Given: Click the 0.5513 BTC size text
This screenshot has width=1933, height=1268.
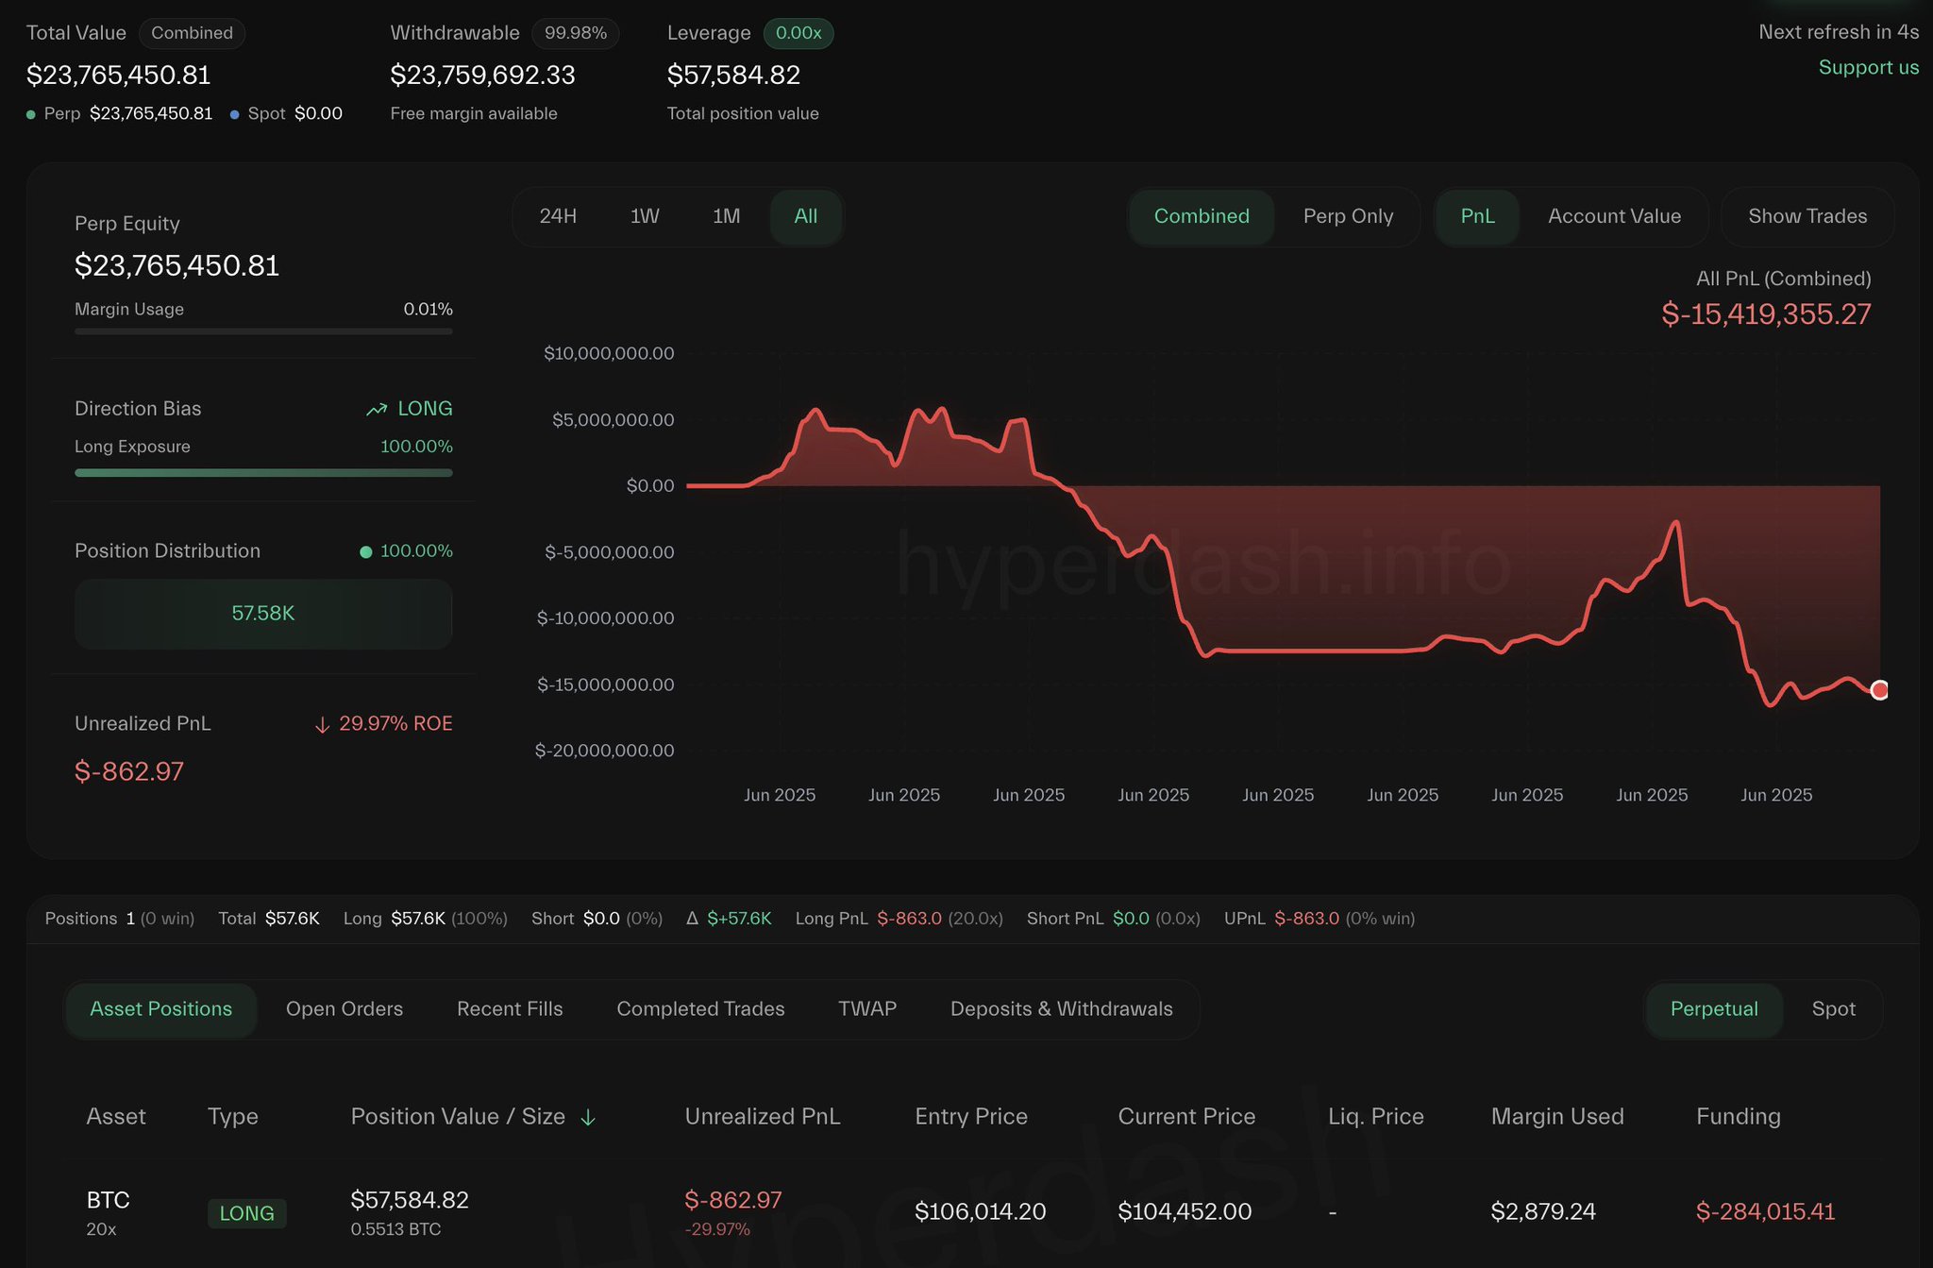Looking at the screenshot, I should [x=395, y=1229].
